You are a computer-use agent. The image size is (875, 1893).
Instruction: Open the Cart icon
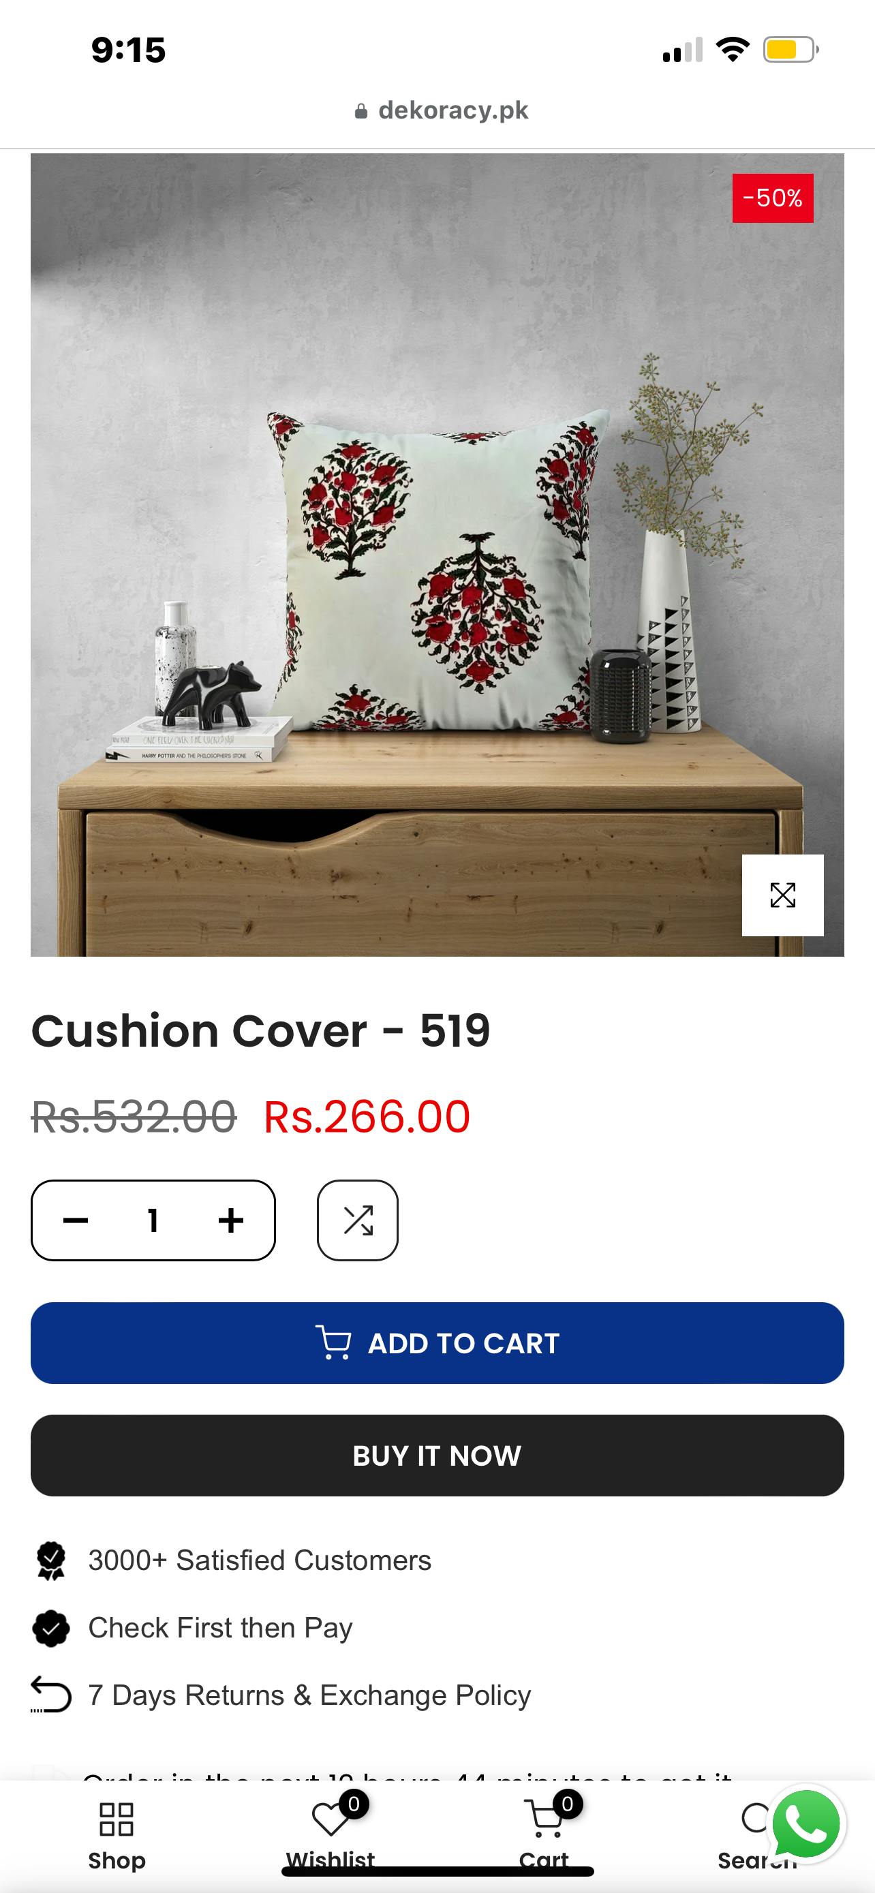pyautogui.click(x=544, y=1818)
